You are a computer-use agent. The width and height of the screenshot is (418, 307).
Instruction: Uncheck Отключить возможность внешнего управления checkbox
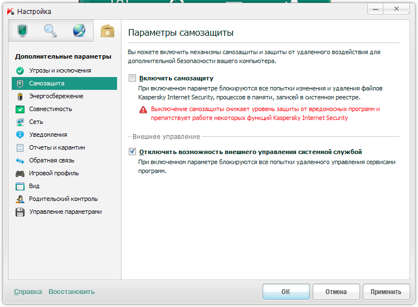tap(132, 152)
